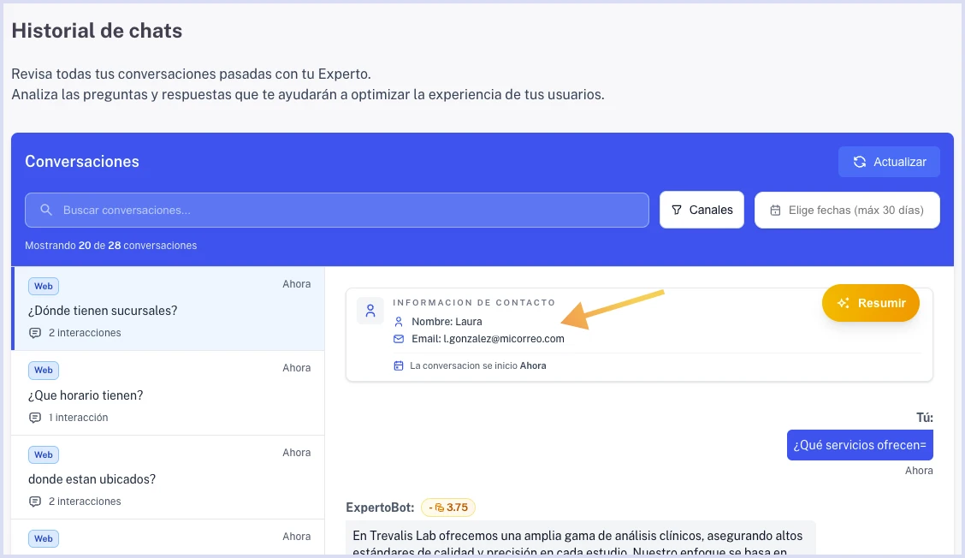Screen dimensions: 965x558
Task: Click the calendar icon in date picker
Action: pyautogui.click(x=775, y=211)
